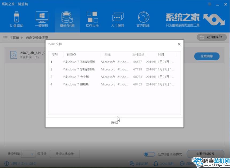Click file count 68455 cell
Viewport: 230px width, 168px height.
pos(137,84)
